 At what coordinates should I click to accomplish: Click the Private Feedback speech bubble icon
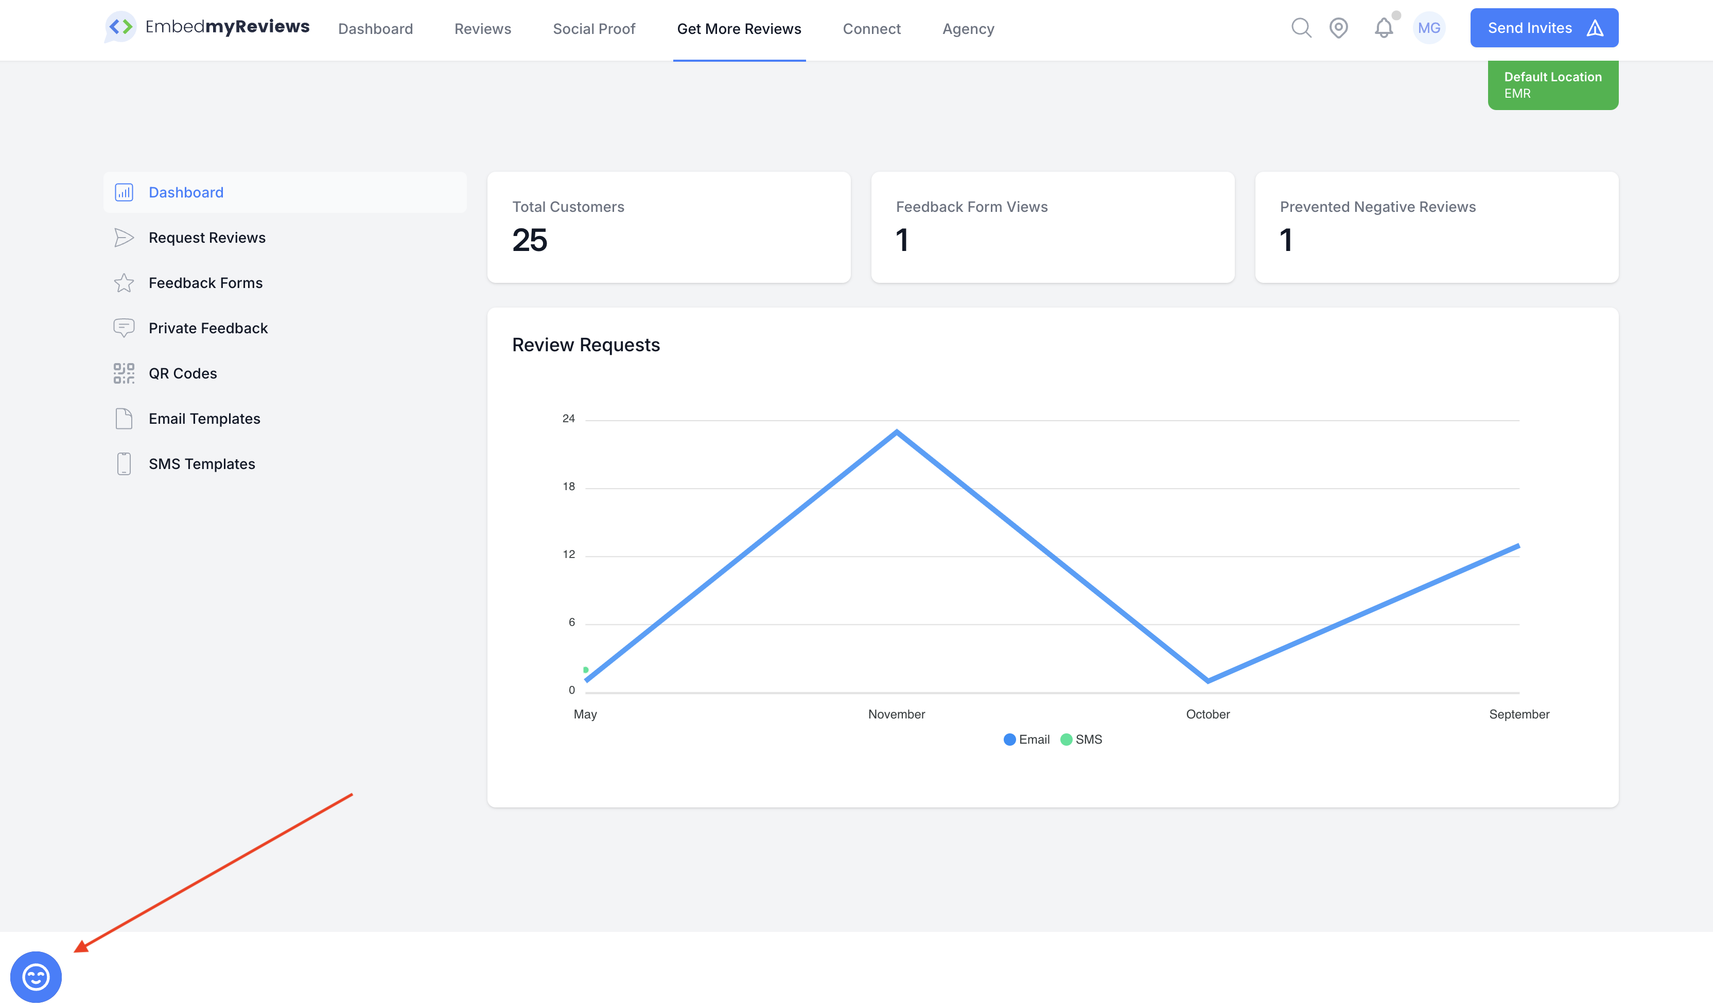[124, 328]
